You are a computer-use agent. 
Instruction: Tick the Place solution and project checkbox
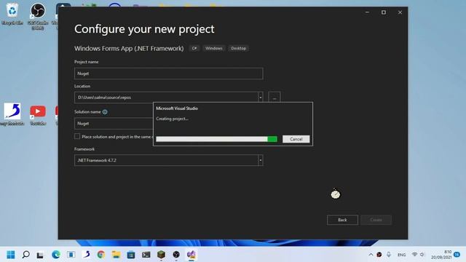tap(77, 136)
